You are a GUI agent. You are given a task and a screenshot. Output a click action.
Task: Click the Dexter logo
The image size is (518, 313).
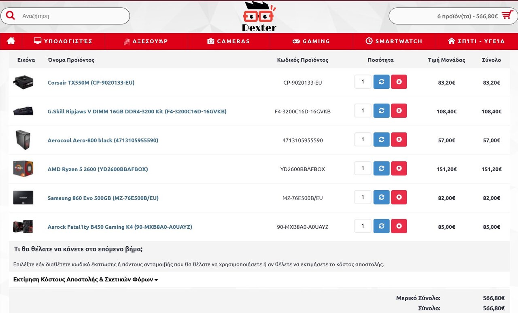pos(259,17)
